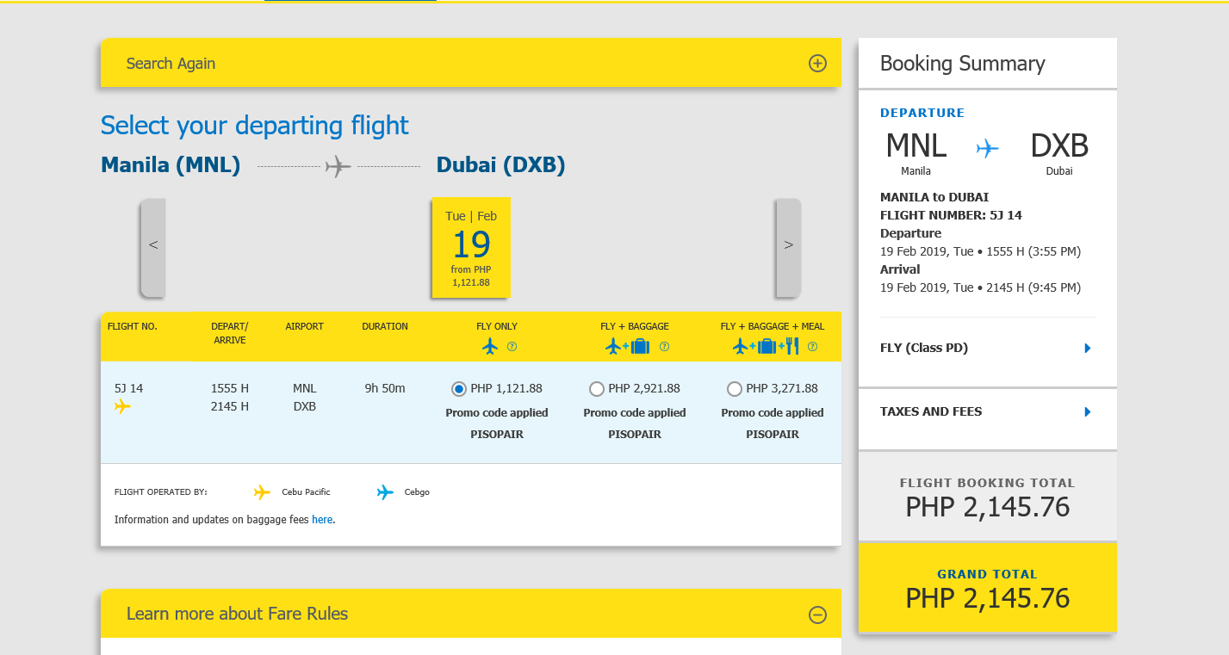Click the Fly Only airplane icon

(x=490, y=346)
